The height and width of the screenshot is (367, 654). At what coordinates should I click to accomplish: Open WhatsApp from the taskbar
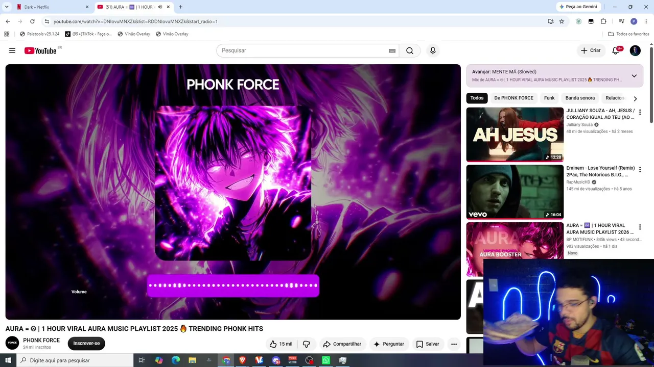pyautogui.click(x=326, y=360)
